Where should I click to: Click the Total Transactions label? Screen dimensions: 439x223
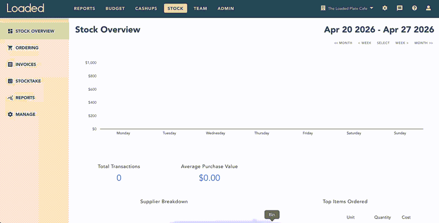coord(119,166)
